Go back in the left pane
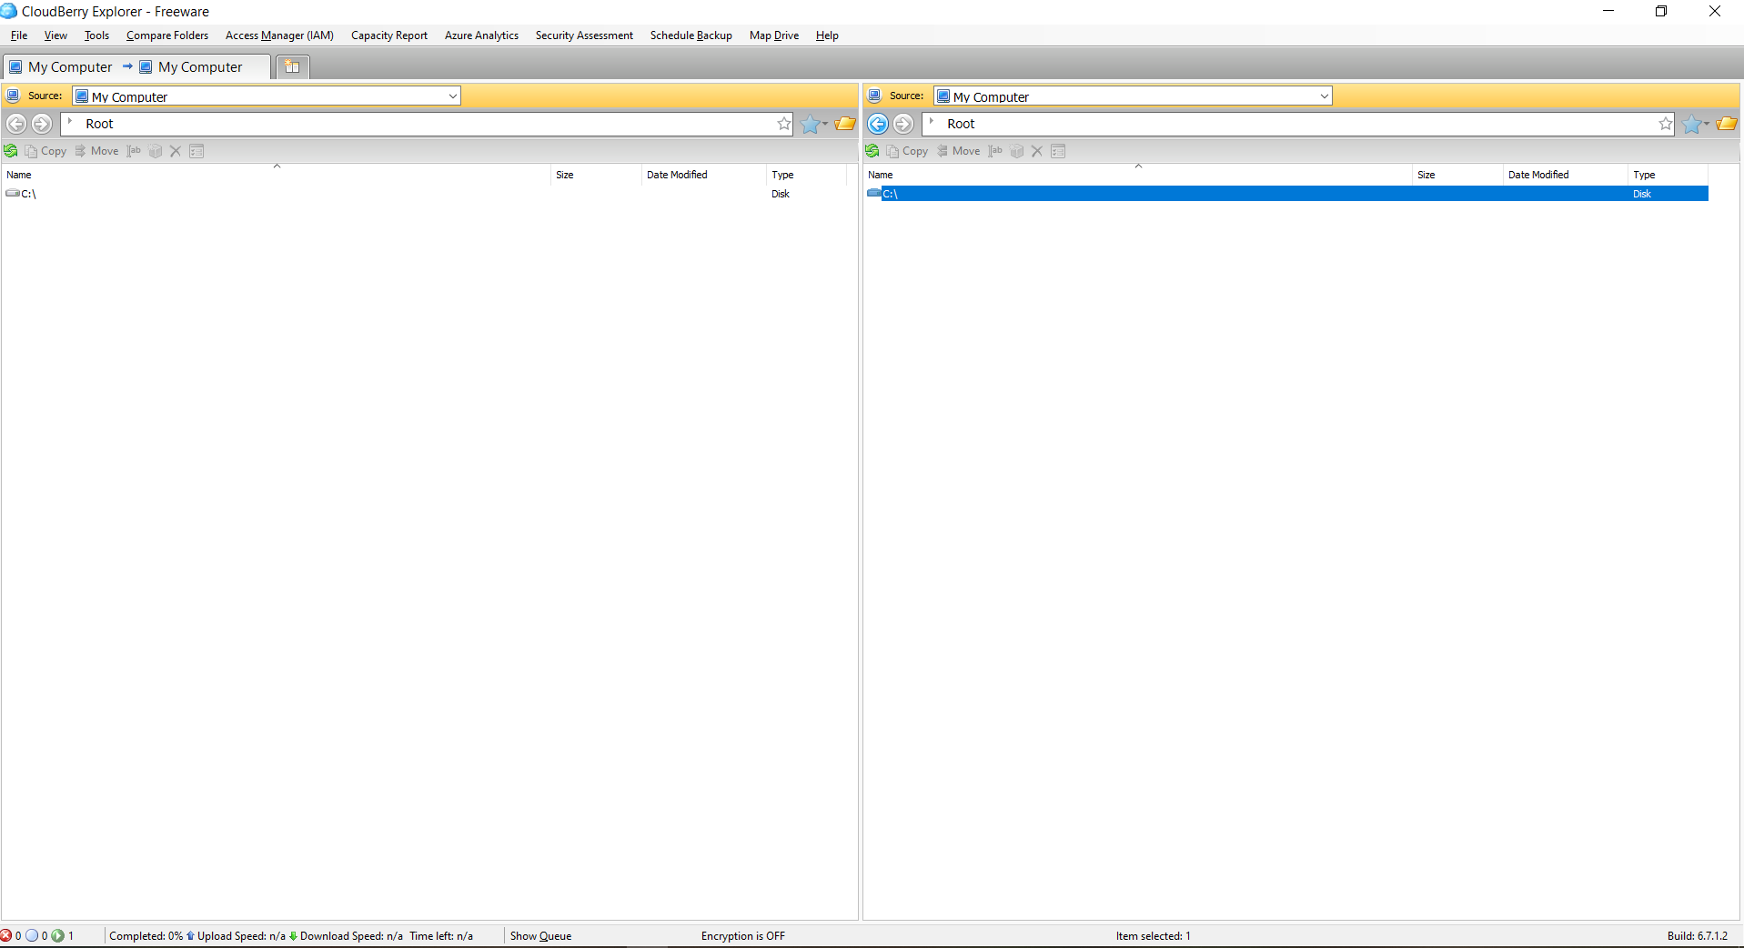 (16, 124)
